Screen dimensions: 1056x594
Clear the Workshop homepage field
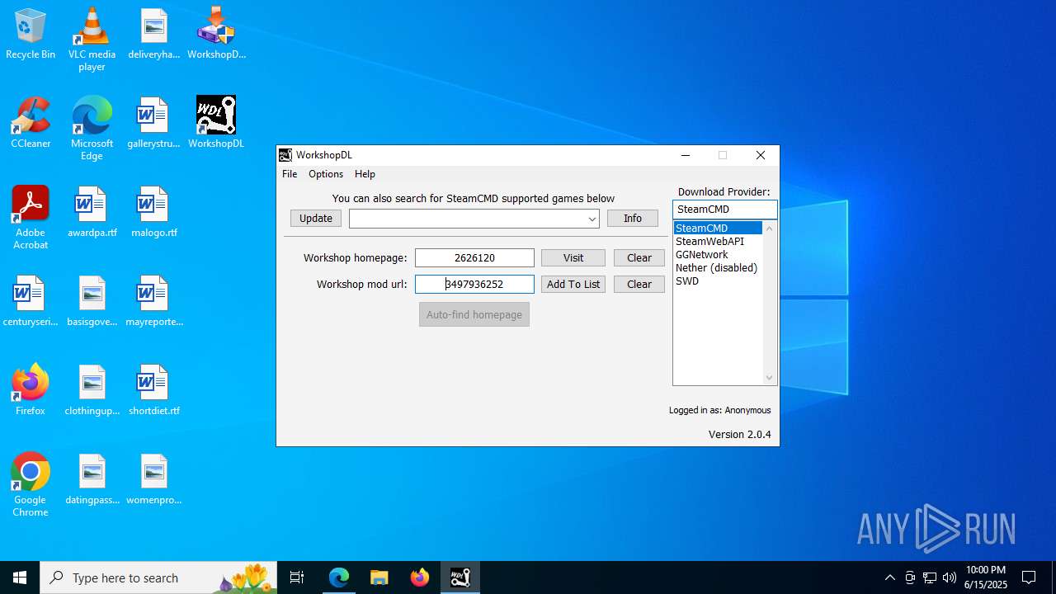click(x=639, y=258)
